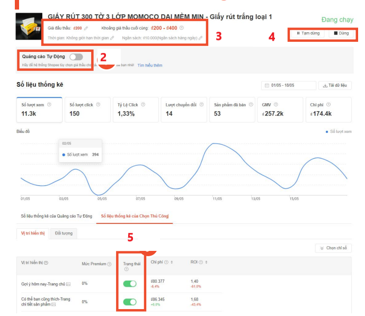Click the Tải dữ liệu download button
365x316 pixels.
click(334, 86)
